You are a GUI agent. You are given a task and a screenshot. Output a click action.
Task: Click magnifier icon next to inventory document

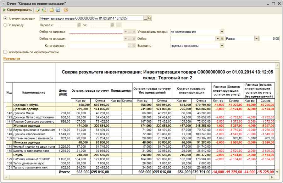click(x=150, y=18)
